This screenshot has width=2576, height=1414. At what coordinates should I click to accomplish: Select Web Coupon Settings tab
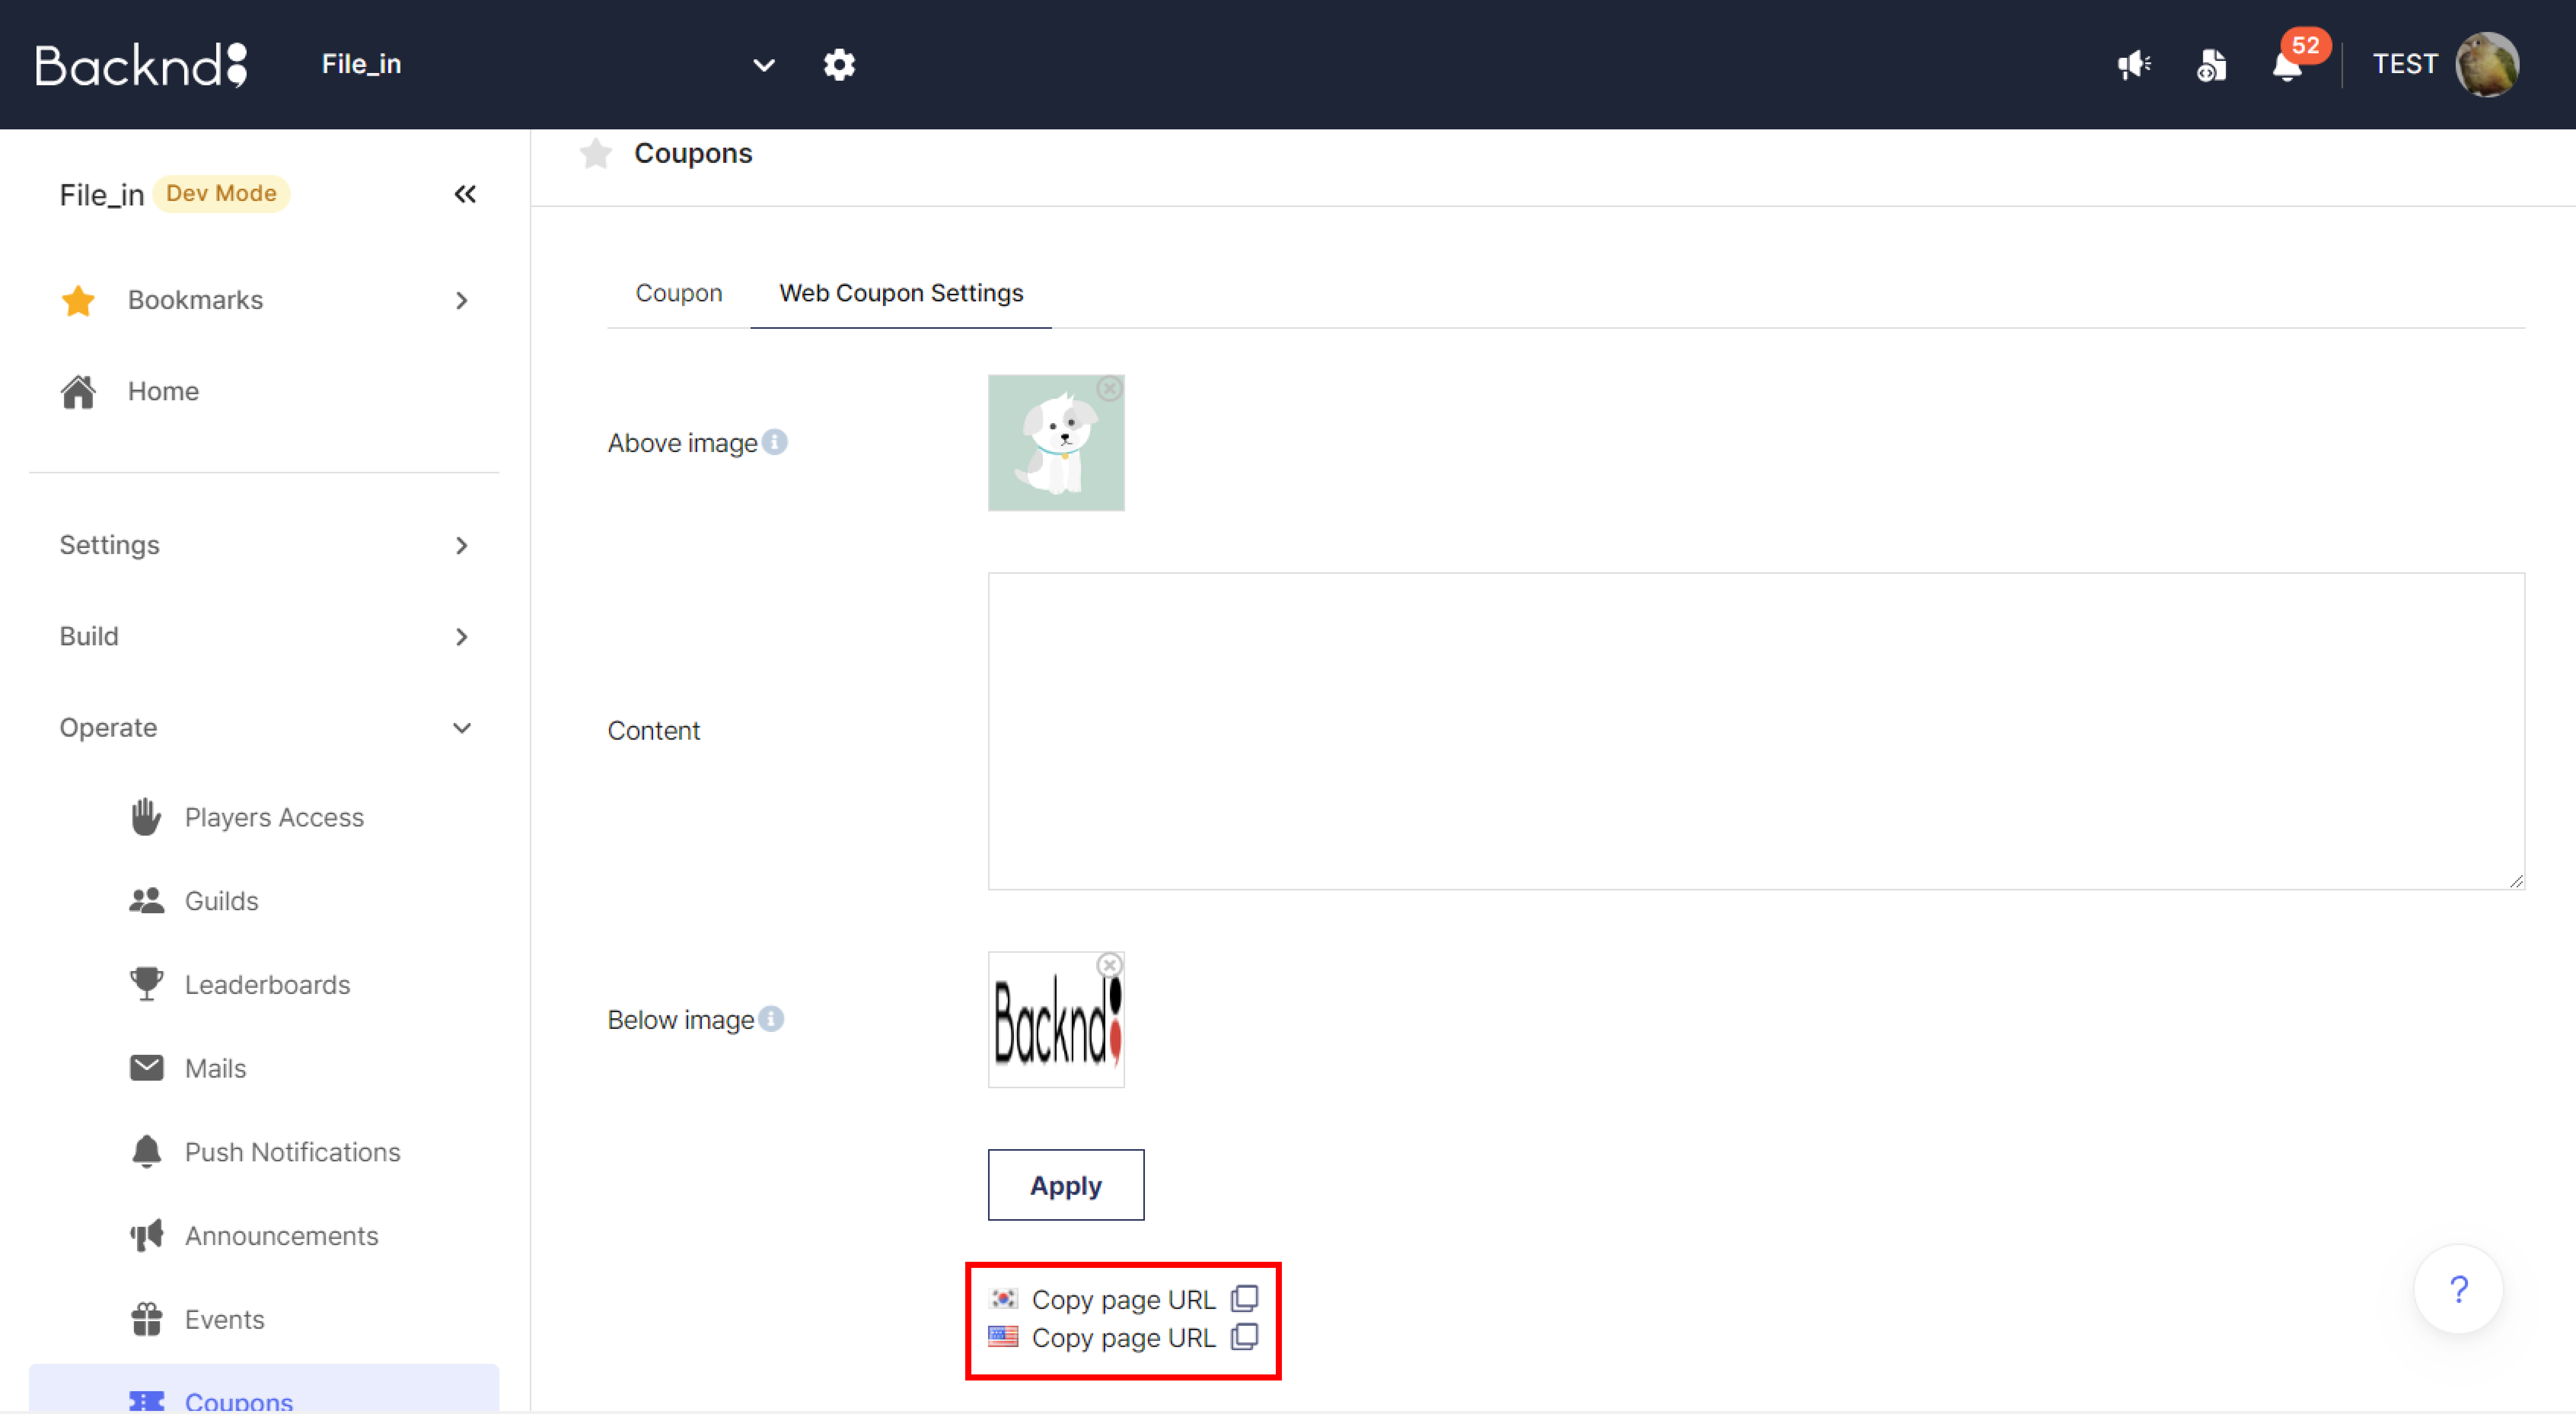point(901,293)
